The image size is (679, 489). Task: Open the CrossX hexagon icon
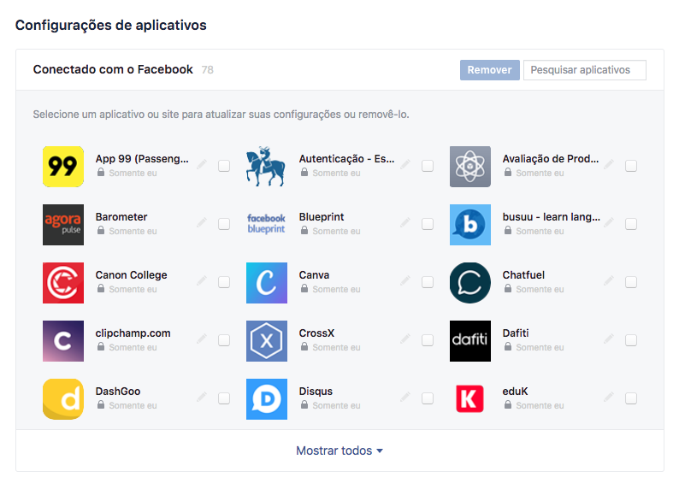[267, 341]
